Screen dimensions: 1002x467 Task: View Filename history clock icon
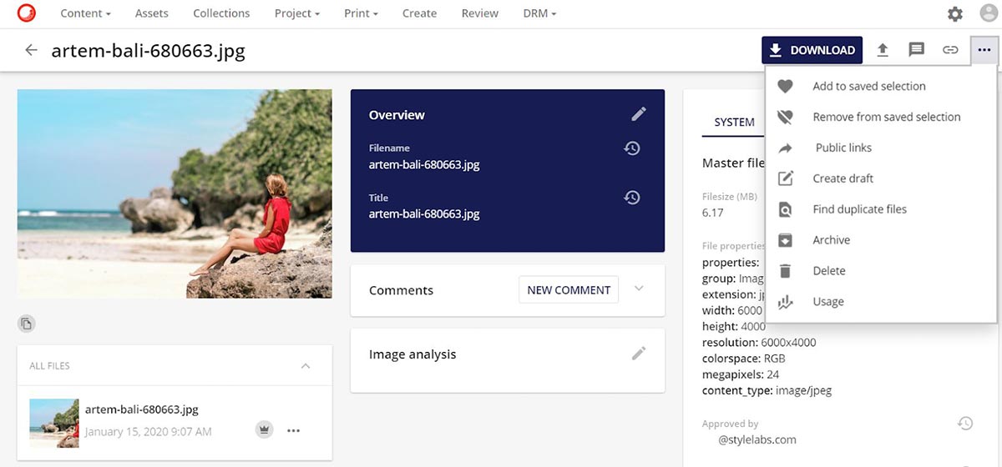(x=632, y=148)
